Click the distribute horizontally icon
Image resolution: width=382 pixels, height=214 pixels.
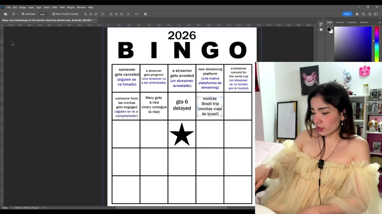point(128,14)
